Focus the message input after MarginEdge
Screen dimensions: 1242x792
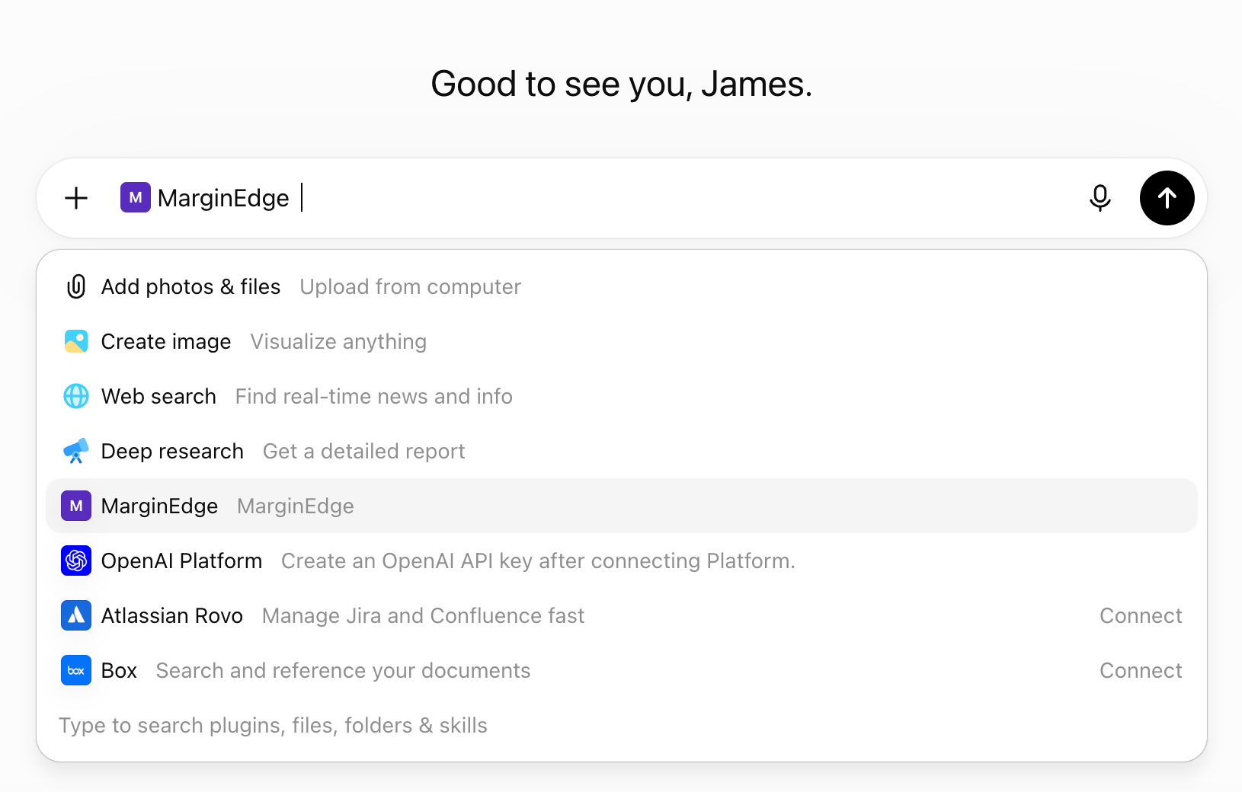point(686,198)
